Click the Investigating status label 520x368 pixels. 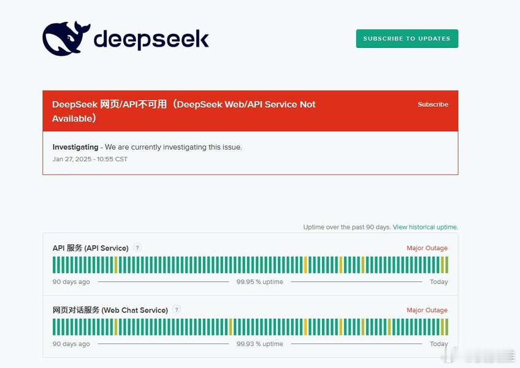point(75,147)
